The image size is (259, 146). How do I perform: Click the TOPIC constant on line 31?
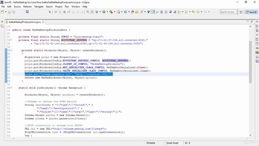[65, 36]
